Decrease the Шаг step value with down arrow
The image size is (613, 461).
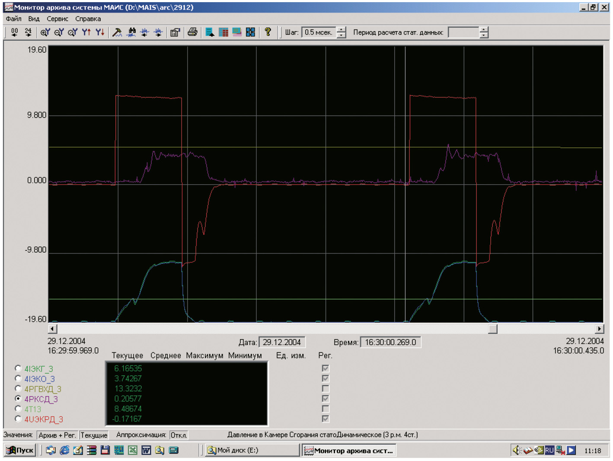tap(342, 35)
